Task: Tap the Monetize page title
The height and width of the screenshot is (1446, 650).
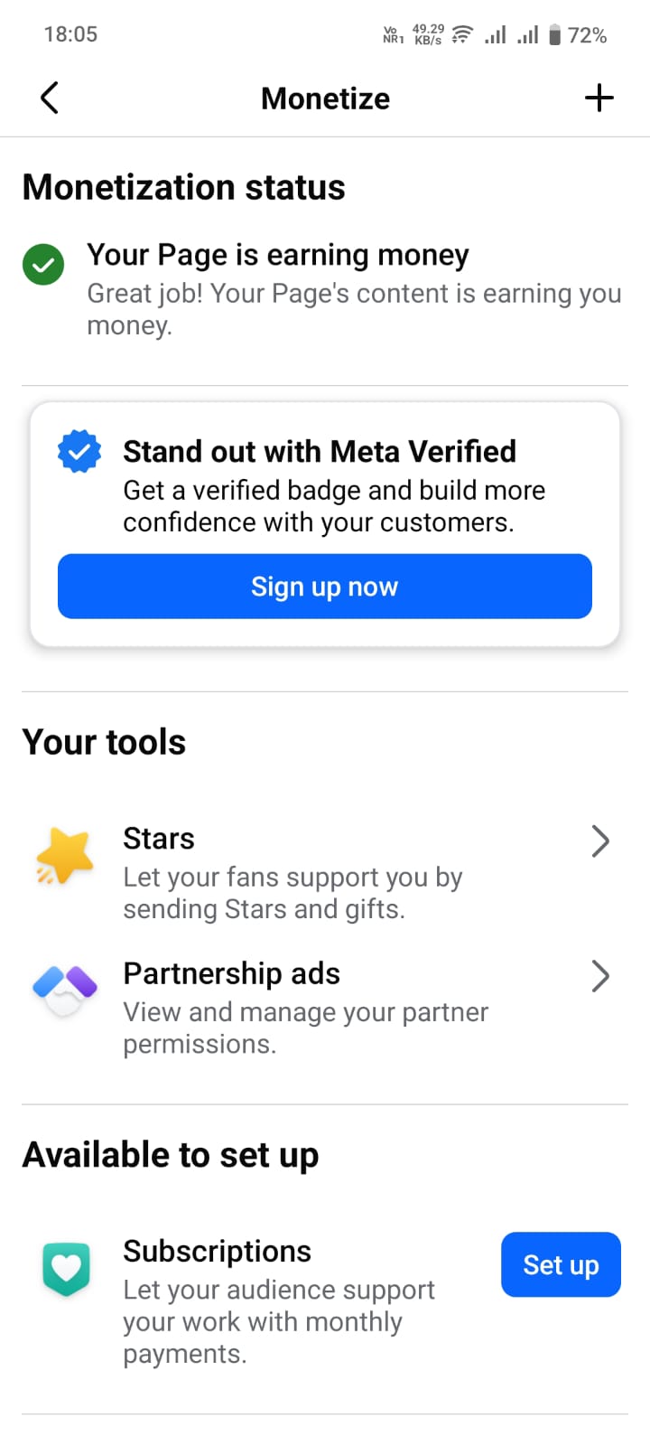Action: coord(325,99)
